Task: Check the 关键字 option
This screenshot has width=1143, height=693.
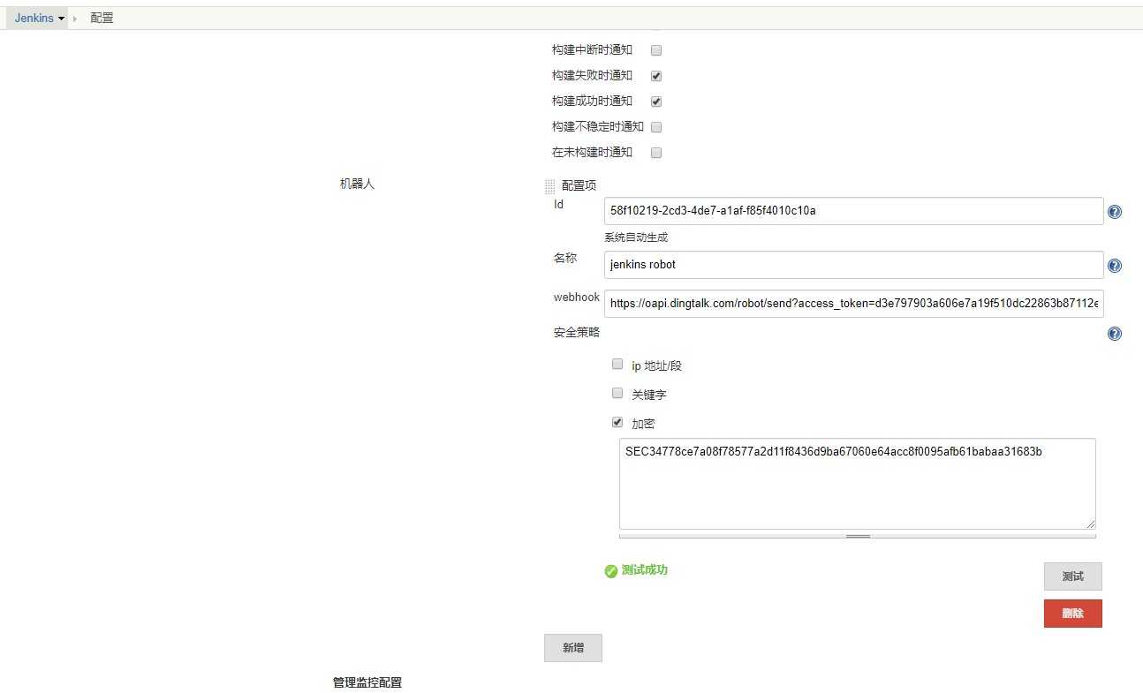Action: tap(617, 394)
